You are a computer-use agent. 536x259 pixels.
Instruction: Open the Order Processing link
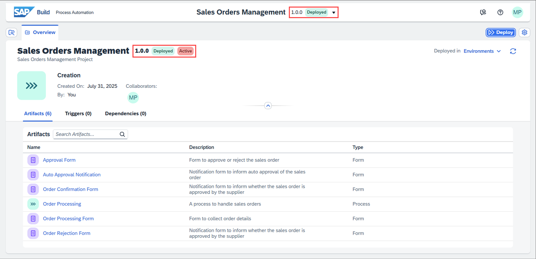[62, 204]
